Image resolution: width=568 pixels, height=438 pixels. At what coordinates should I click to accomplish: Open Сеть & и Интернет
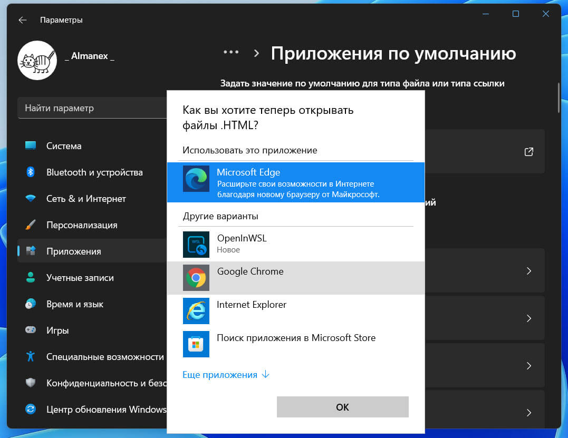pyautogui.click(x=92, y=199)
